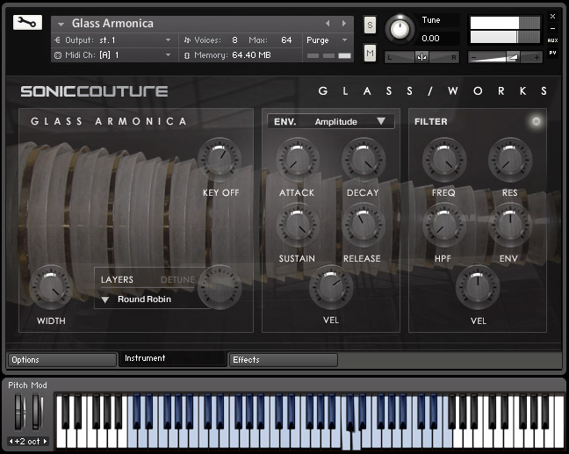Minimize the instrument header view
Image resolution: width=569 pixels, height=454 pixels.
point(552,28)
